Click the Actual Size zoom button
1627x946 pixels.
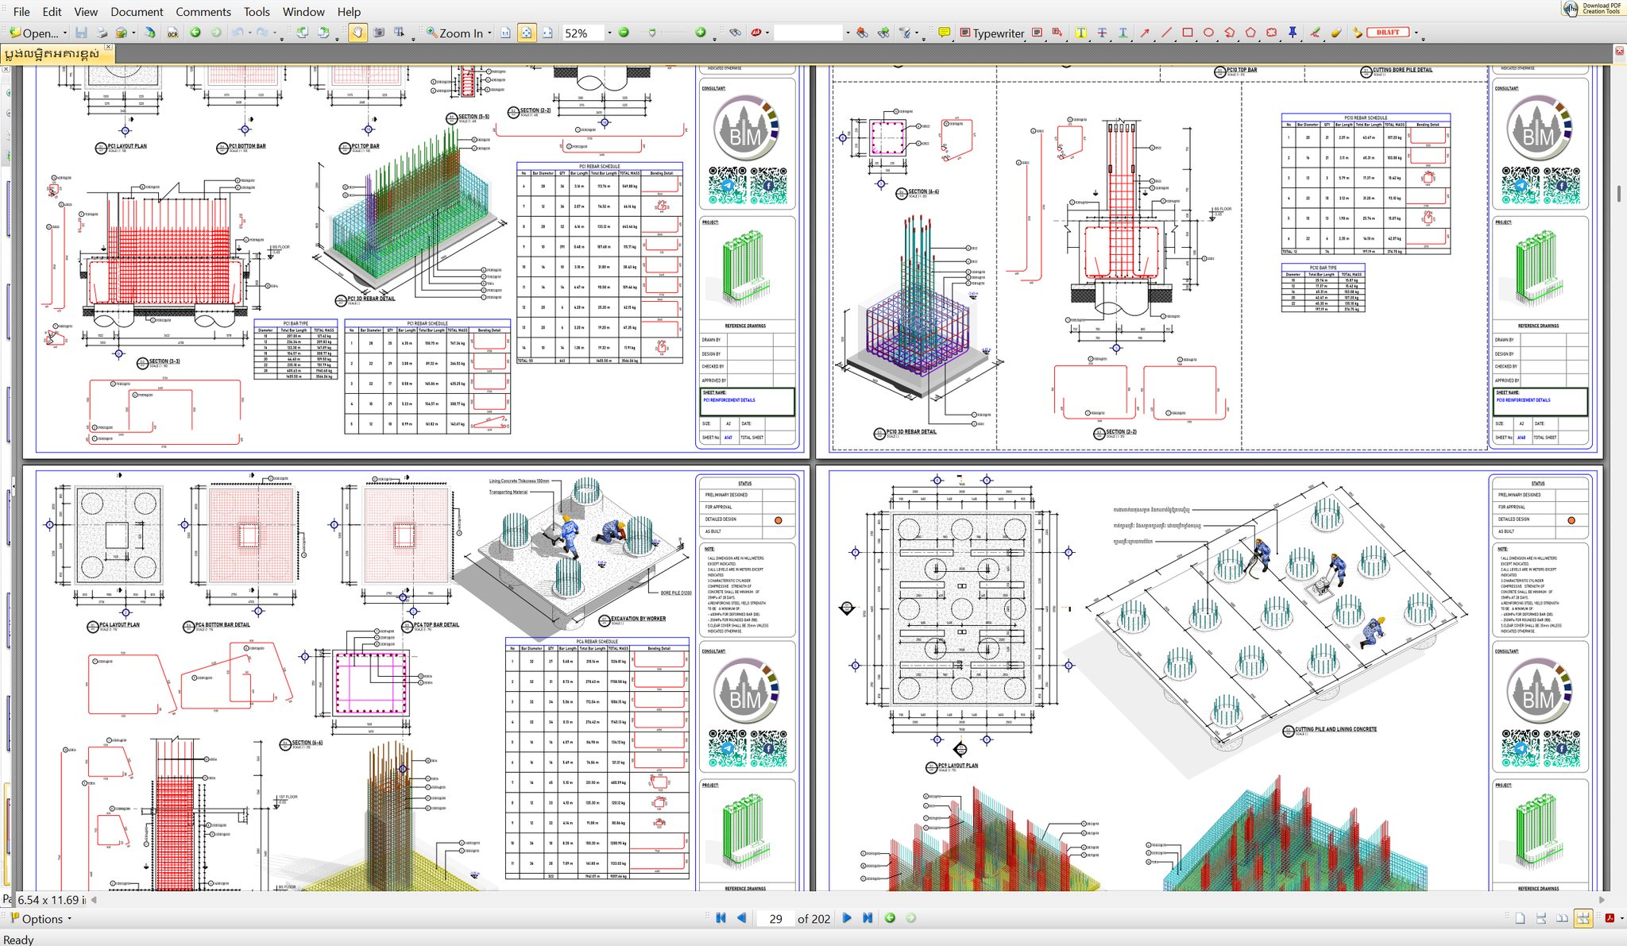[x=506, y=33]
